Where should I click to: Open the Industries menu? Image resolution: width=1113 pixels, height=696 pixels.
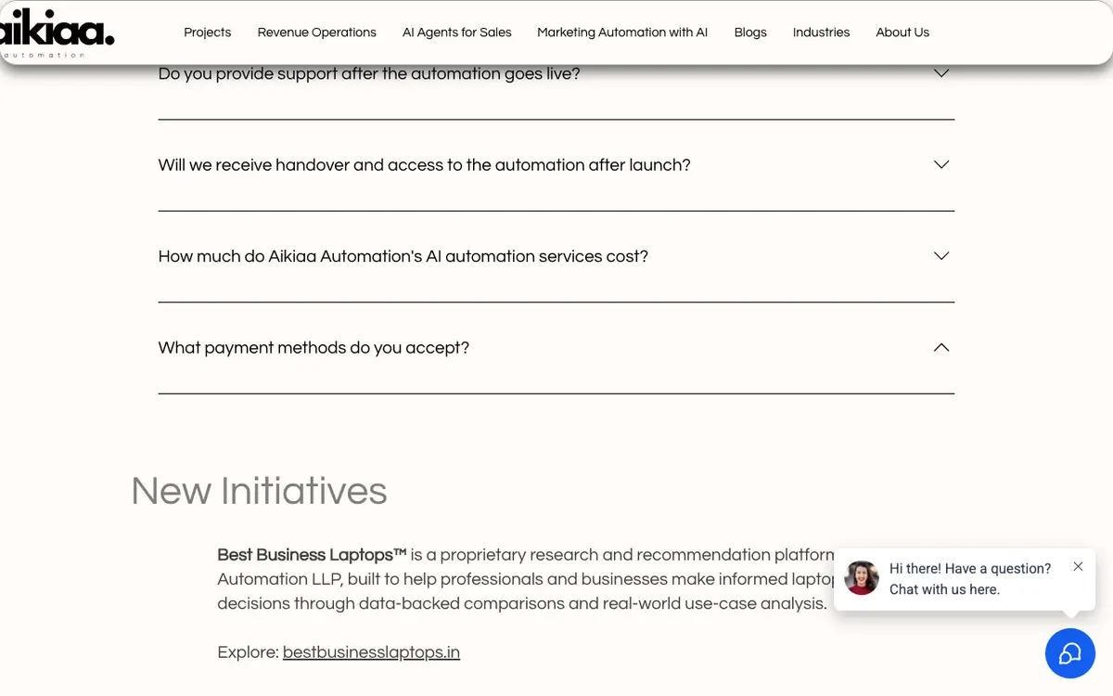821,32
